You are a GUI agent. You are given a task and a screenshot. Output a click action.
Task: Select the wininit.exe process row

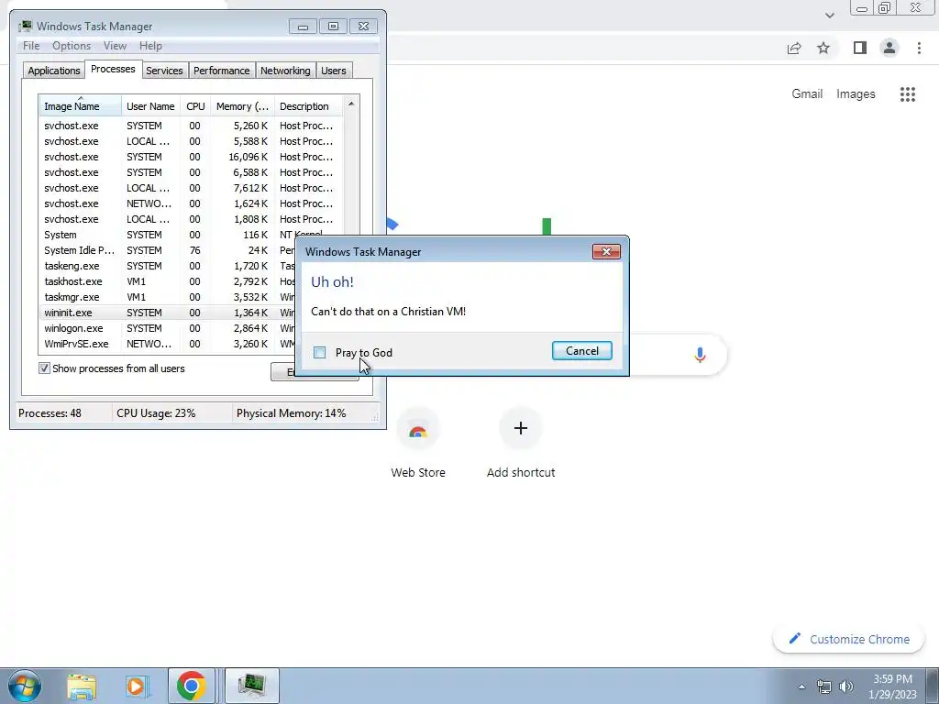(167, 313)
